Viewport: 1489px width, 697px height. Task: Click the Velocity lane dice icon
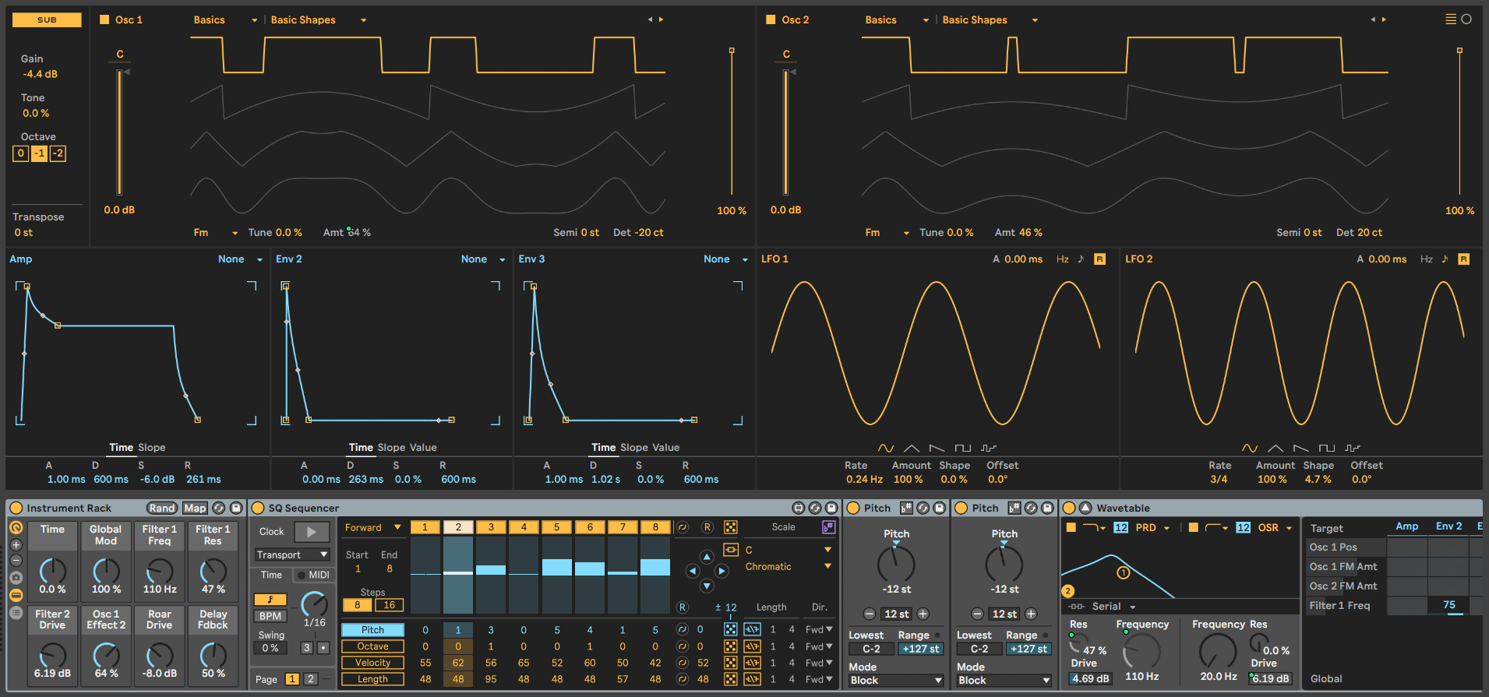click(x=730, y=663)
